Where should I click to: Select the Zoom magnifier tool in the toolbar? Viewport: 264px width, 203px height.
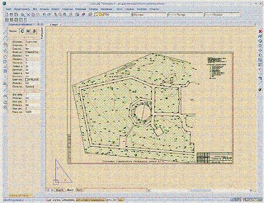60,15
